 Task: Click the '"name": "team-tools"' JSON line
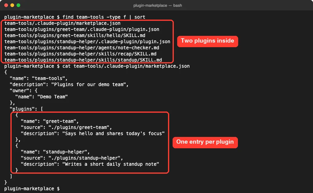pos(39,78)
